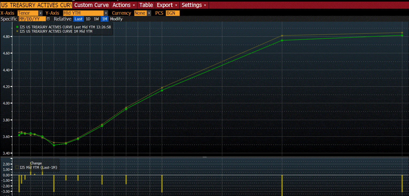Click the Specific MM/DD/YY date field
This screenshot has width=409, height=196.
click(32, 19)
